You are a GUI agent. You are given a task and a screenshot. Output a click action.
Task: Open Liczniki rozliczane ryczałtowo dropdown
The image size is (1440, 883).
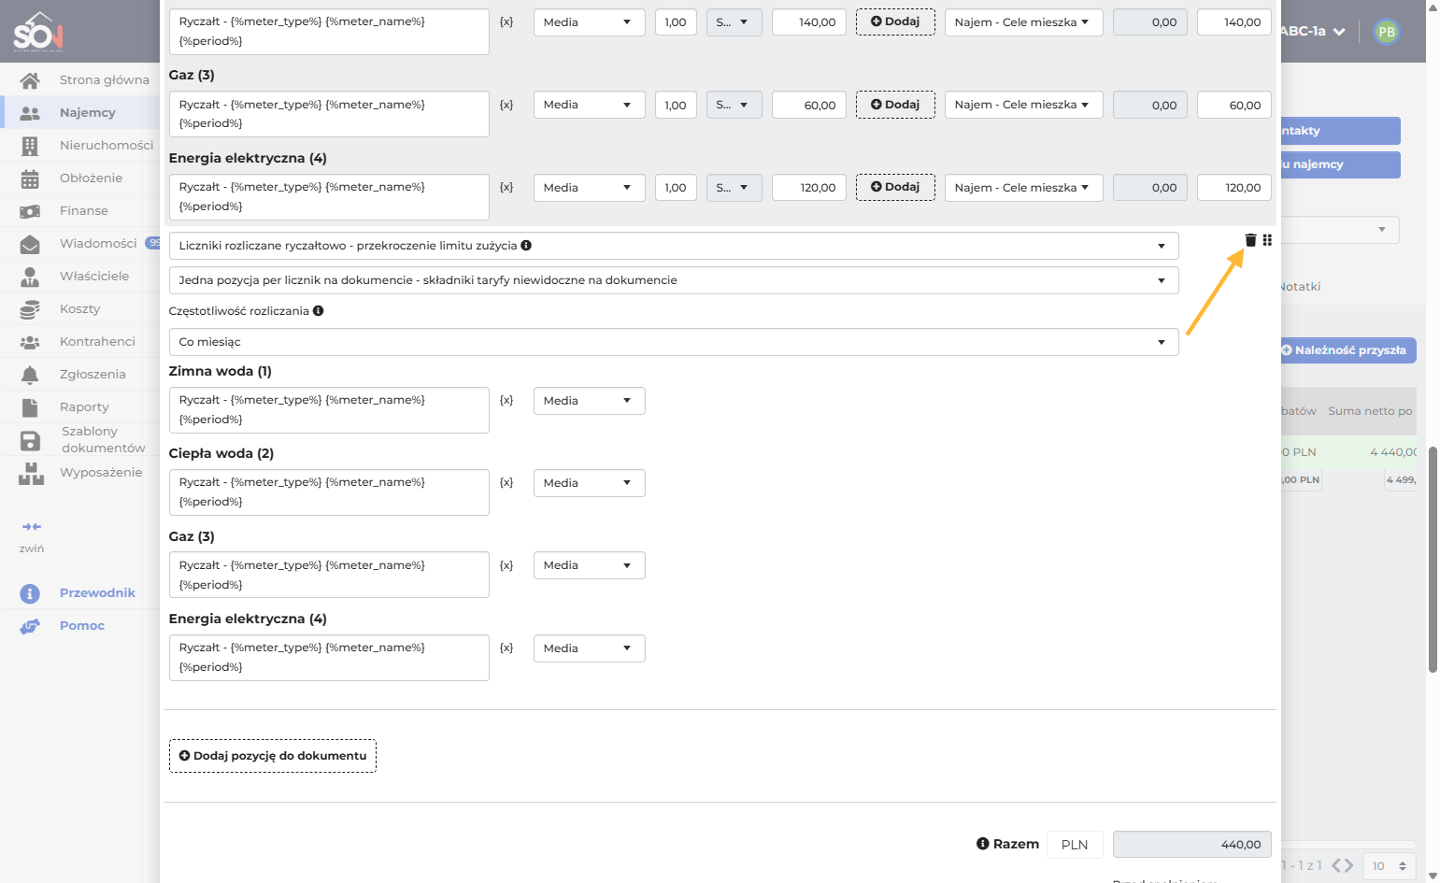click(674, 246)
